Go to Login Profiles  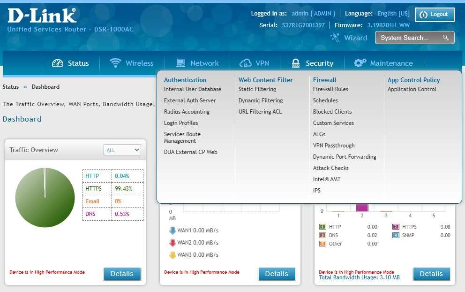[181, 123]
